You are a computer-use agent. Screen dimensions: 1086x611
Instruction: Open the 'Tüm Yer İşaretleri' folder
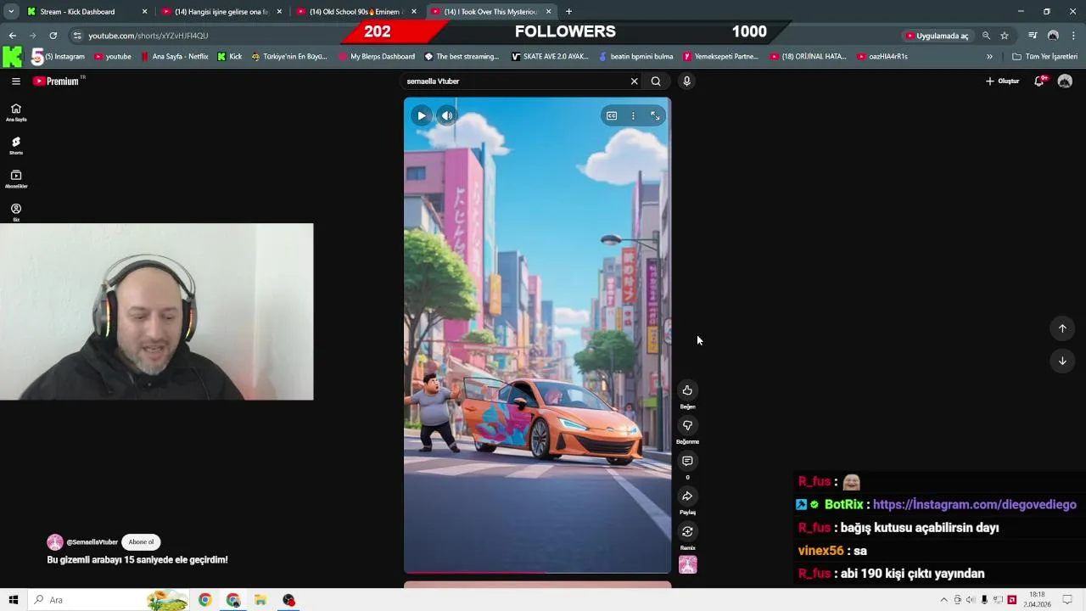[1044, 57]
